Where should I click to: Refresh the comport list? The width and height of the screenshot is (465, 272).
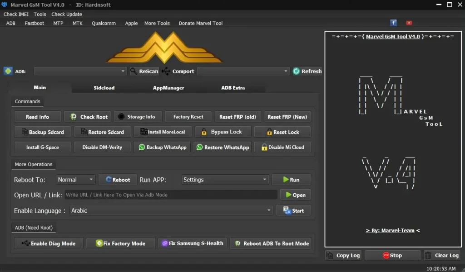tap(307, 71)
